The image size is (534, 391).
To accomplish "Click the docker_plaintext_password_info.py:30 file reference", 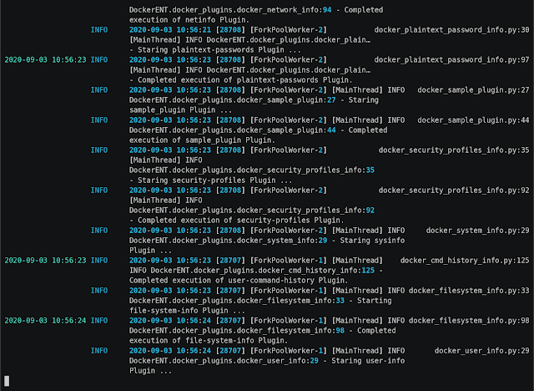I will point(451,29).
